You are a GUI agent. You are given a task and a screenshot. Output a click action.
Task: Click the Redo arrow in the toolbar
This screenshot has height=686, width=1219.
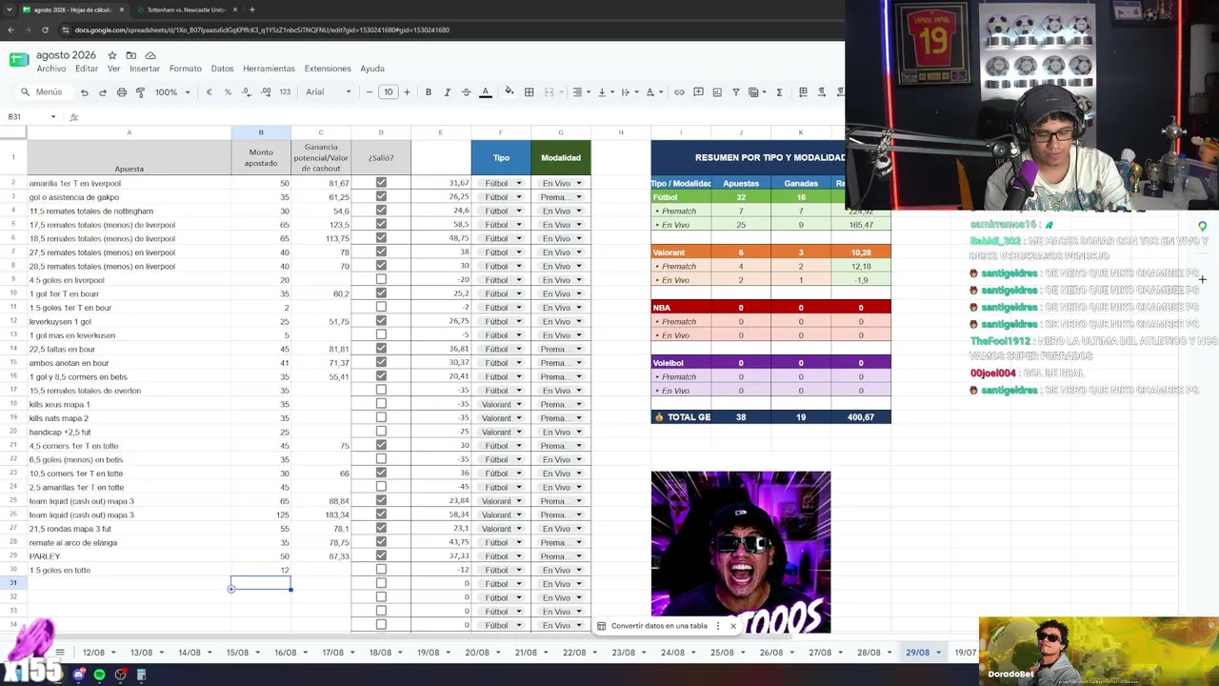tap(103, 92)
